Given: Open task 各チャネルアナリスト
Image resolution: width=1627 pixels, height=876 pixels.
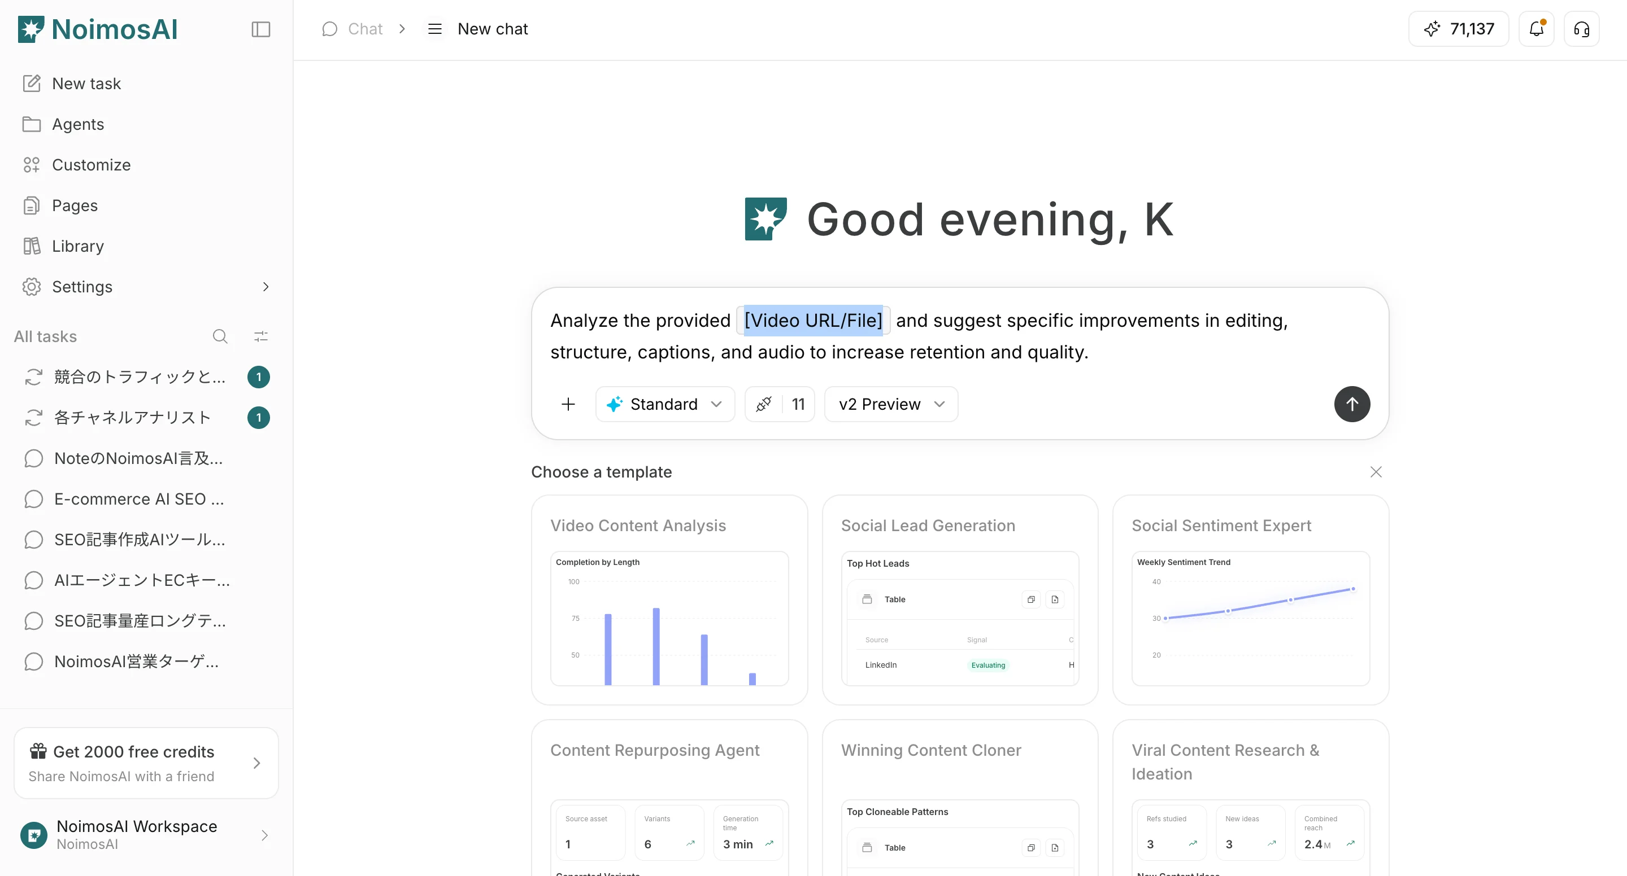Looking at the screenshot, I should coord(146,417).
